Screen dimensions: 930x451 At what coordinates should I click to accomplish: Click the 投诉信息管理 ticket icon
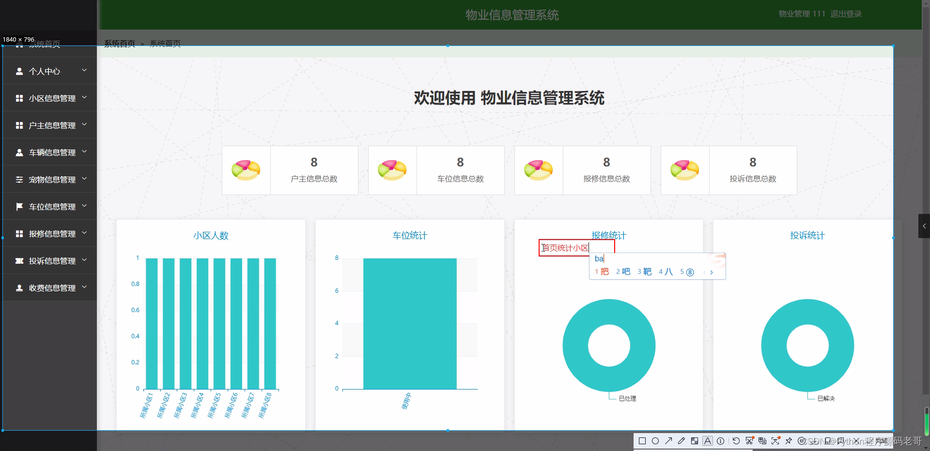click(19, 261)
